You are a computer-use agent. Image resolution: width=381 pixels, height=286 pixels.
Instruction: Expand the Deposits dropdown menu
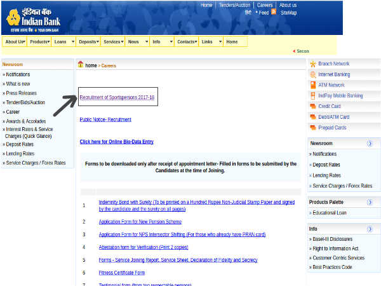coord(88,42)
